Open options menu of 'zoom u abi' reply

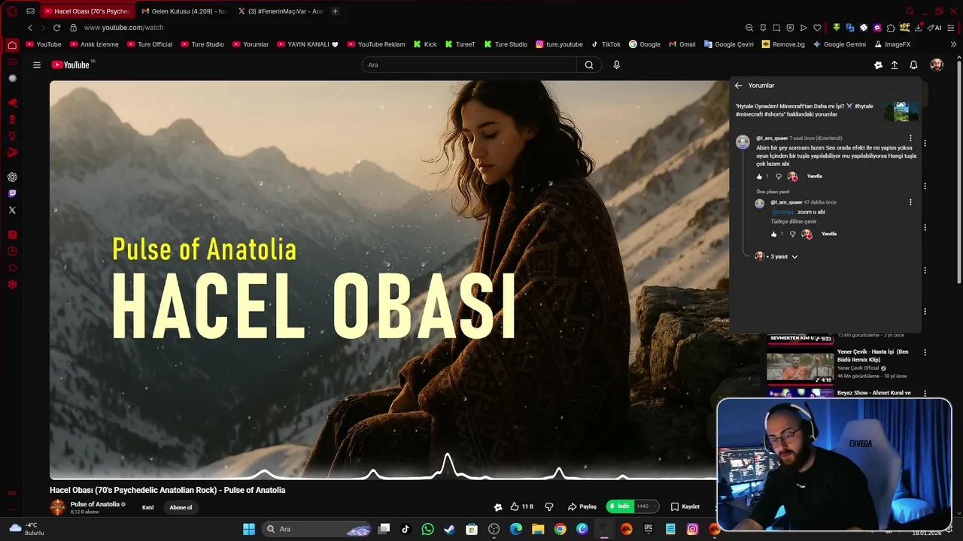click(910, 202)
